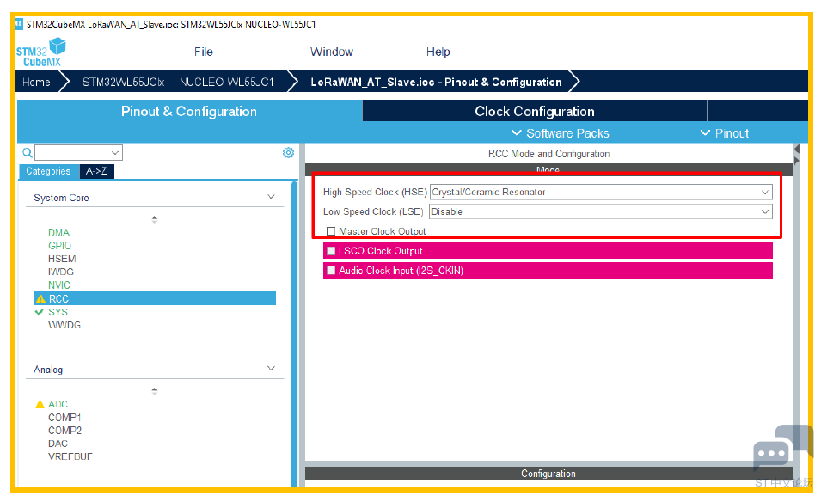Select ADC in Analog list

tap(58, 404)
